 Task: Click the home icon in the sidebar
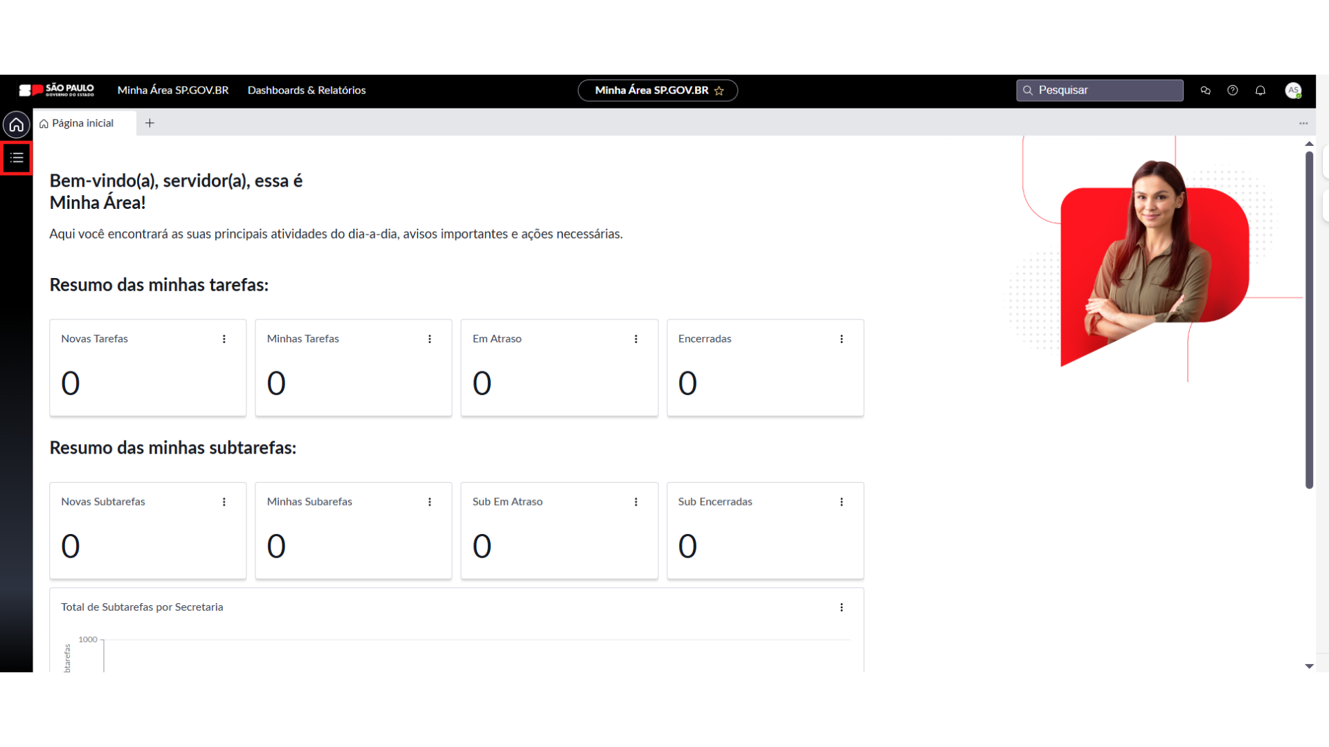[17, 125]
